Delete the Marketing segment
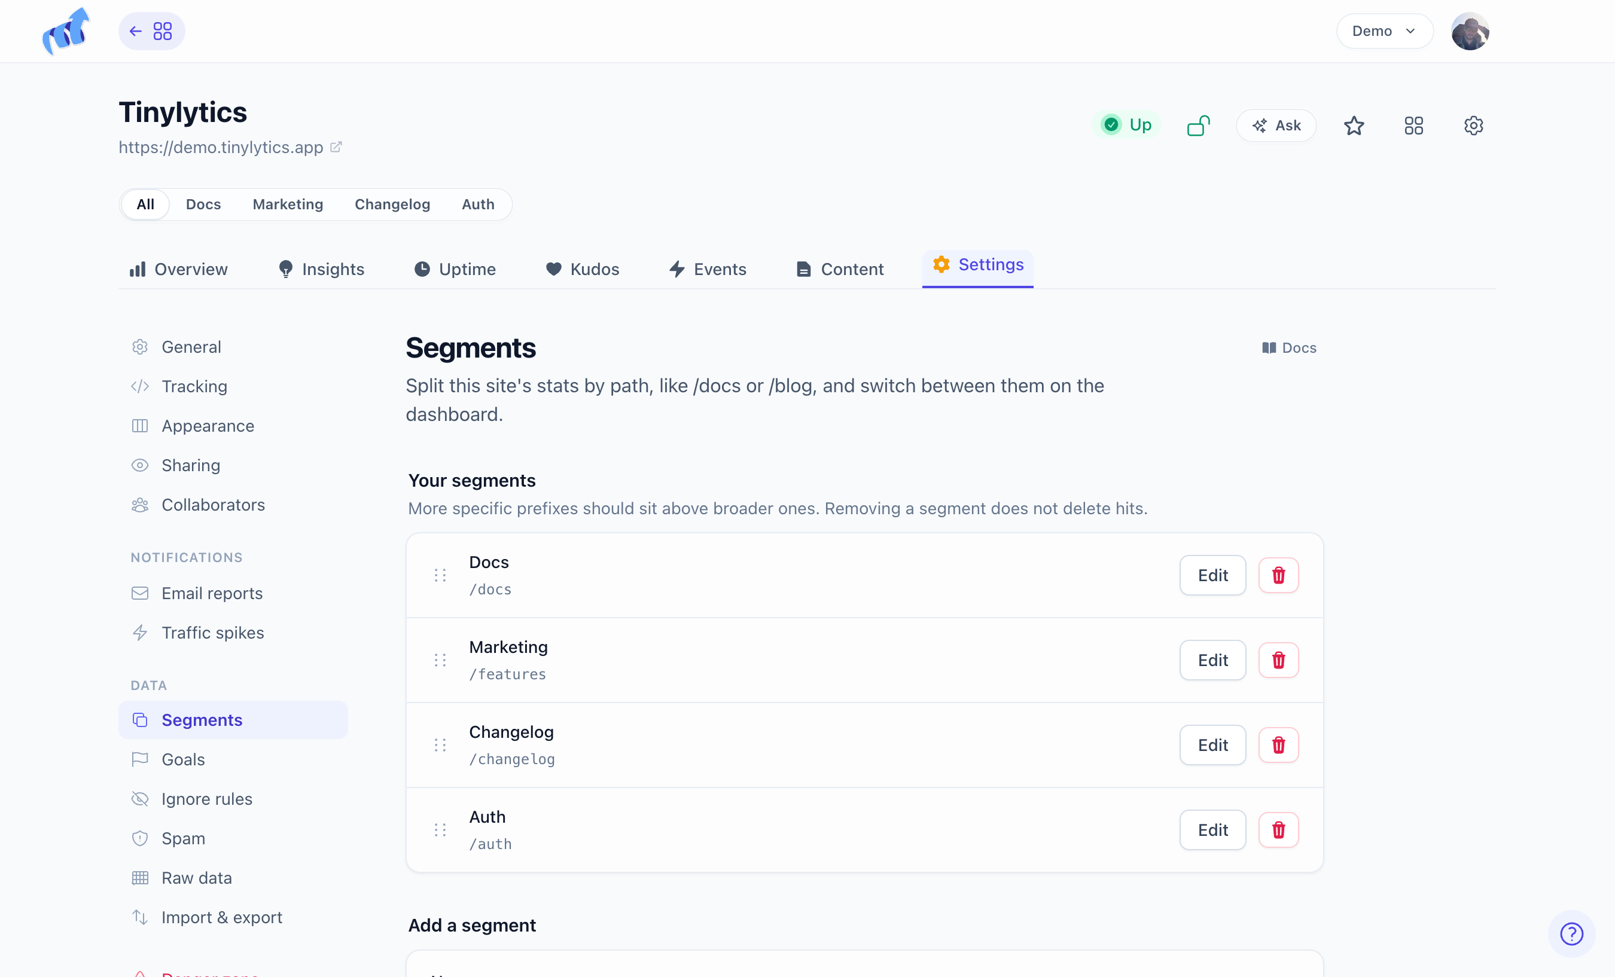The image size is (1615, 977). pyautogui.click(x=1278, y=660)
